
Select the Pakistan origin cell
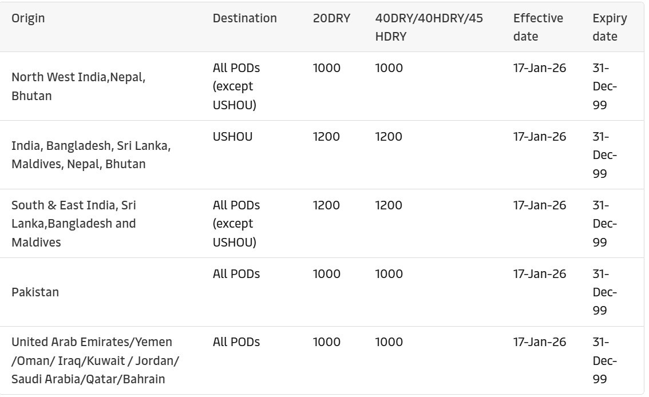(x=35, y=292)
